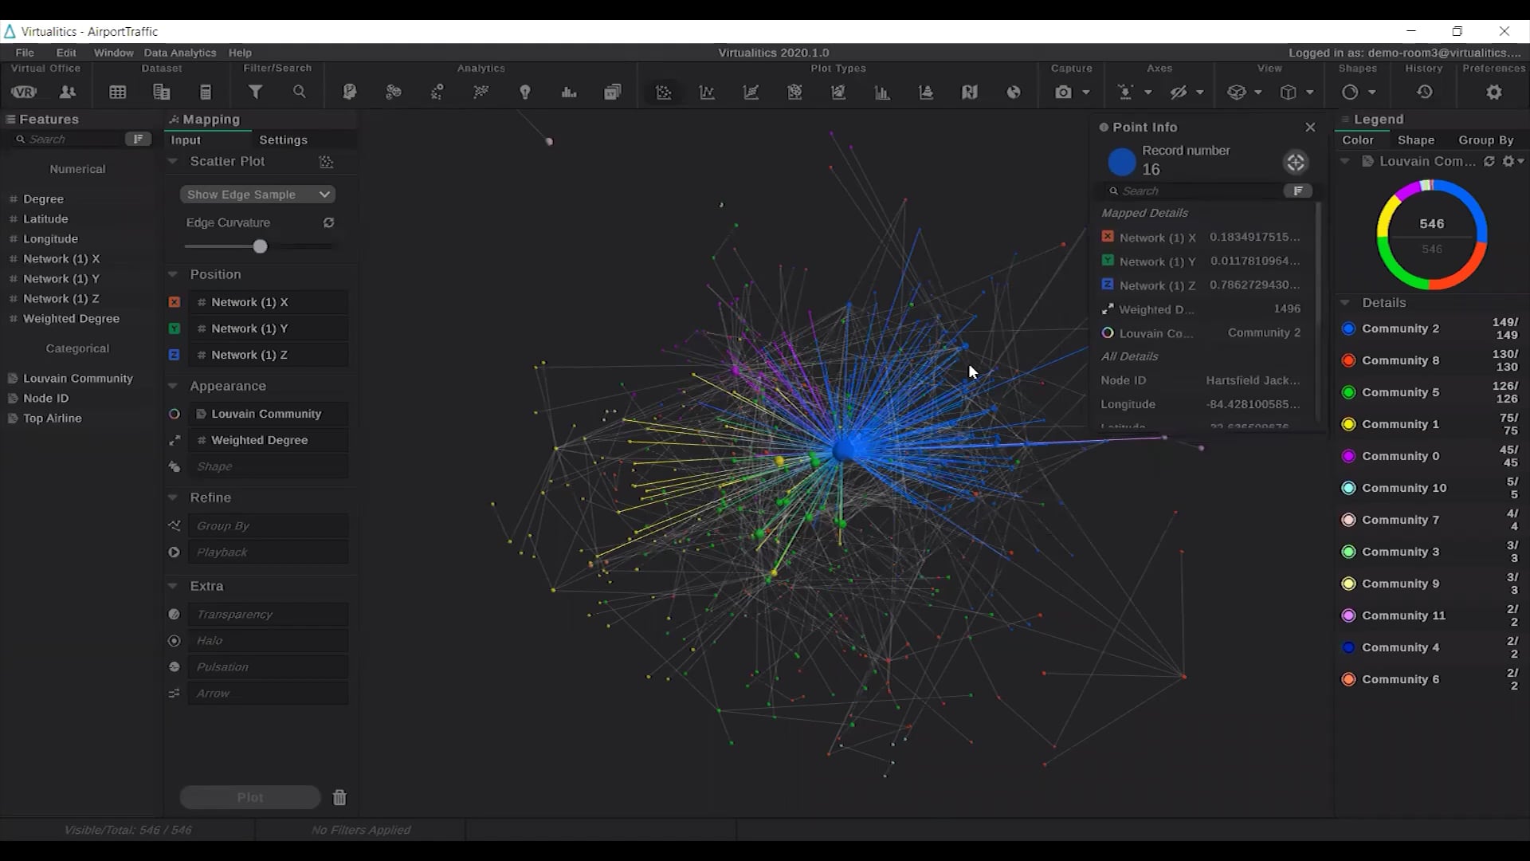Open dropdown arrow next to camera capture

(x=1085, y=92)
